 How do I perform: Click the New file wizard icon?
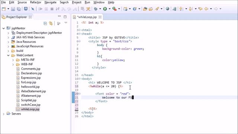[x=4, y=9]
